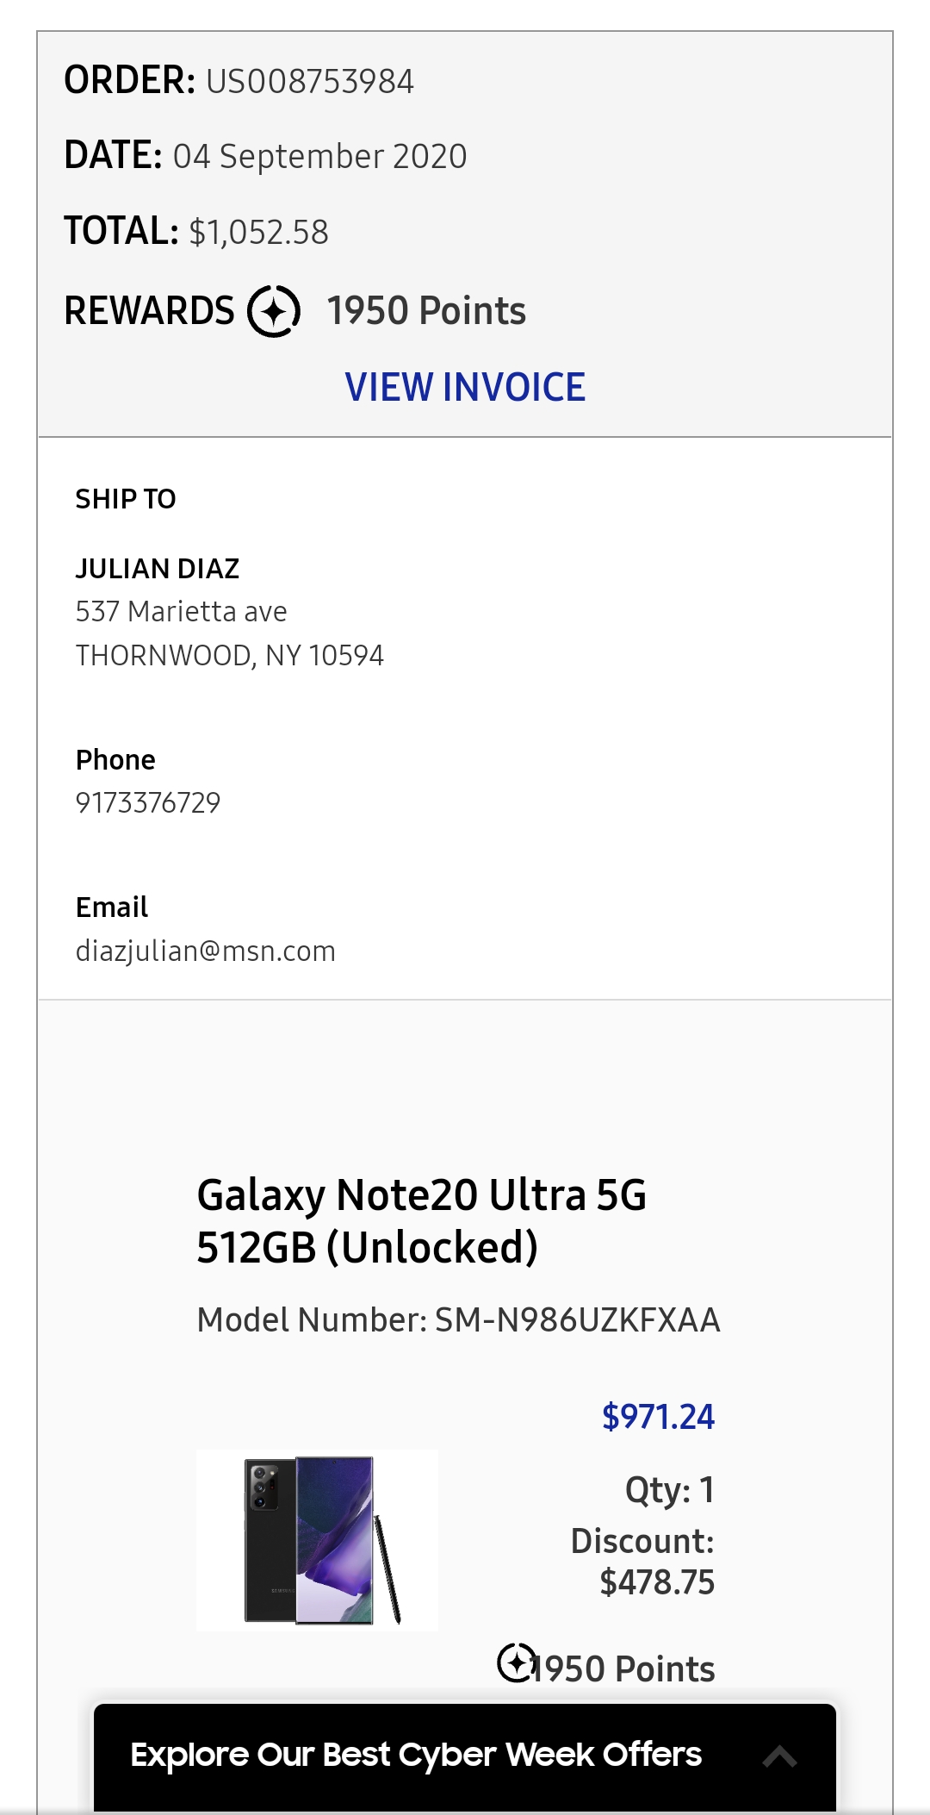Viewport: 930px width, 1815px height.
Task: Tap the model number SM-N986UZKFXAA
Action: coord(578,1320)
